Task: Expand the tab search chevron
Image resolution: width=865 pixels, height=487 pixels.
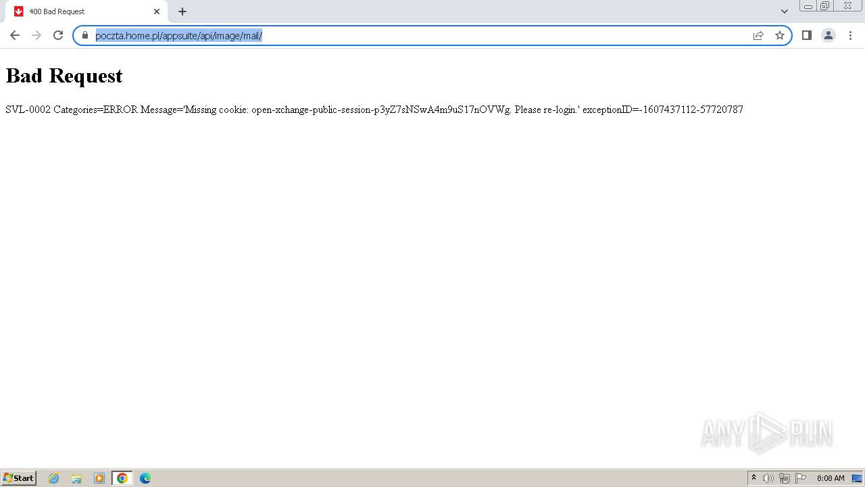Action: 785,11
